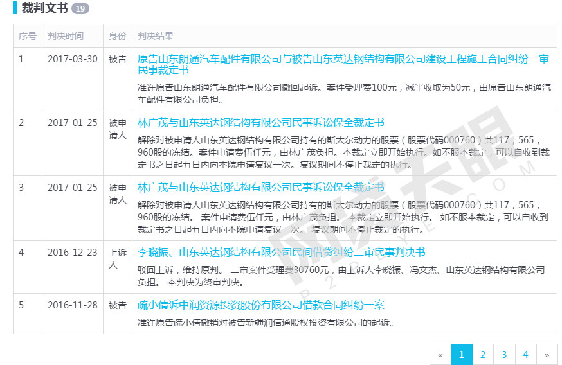The width and height of the screenshot is (562, 365).
Task: Click the 判决结果 column header
Action: pyautogui.click(x=156, y=36)
